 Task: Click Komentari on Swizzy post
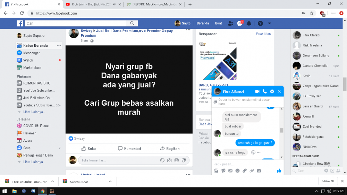pyautogui.click(x=129, y=149)
